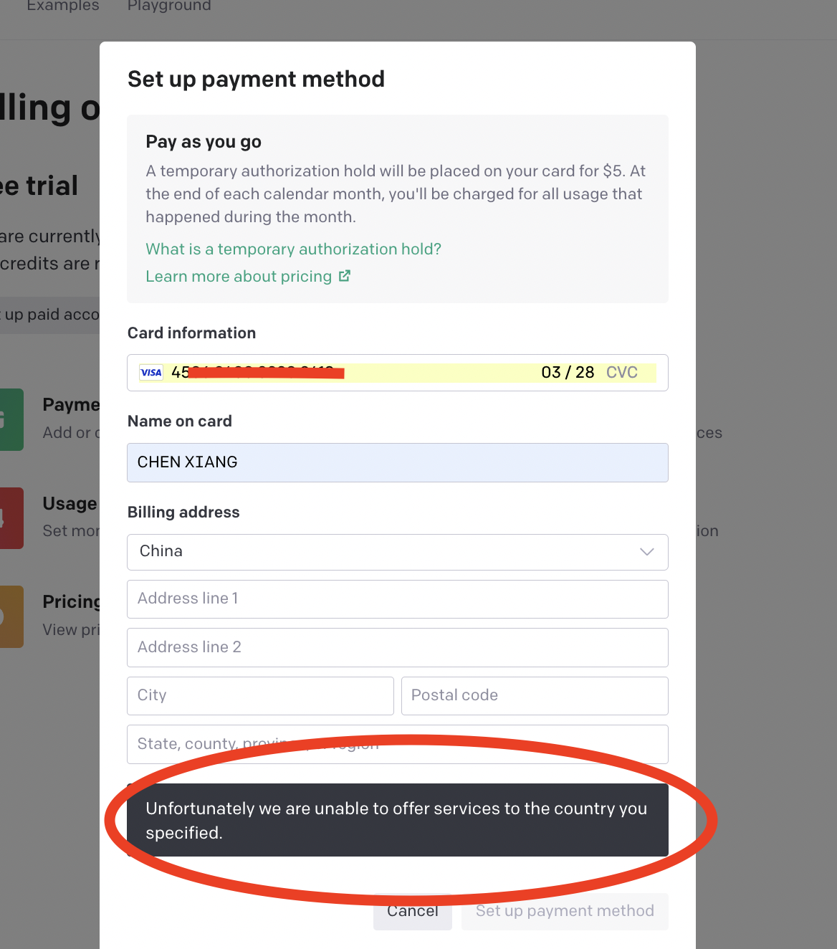Image resolution: width=837 pixels, height=949 pixels.
Task: Focus the Name on card field
Action: [398, 462]
